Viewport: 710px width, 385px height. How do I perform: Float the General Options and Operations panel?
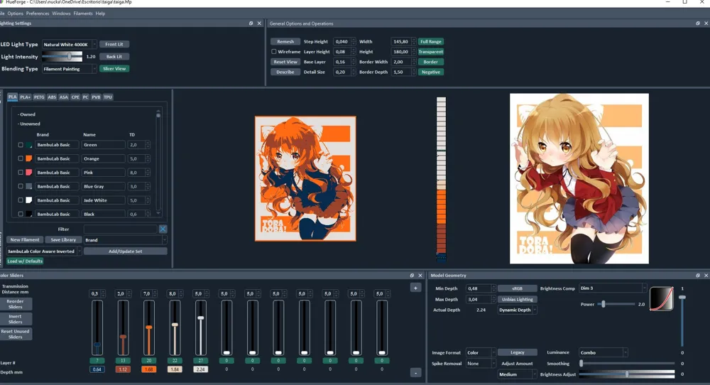pyautogui.click(x=697, y=23)
